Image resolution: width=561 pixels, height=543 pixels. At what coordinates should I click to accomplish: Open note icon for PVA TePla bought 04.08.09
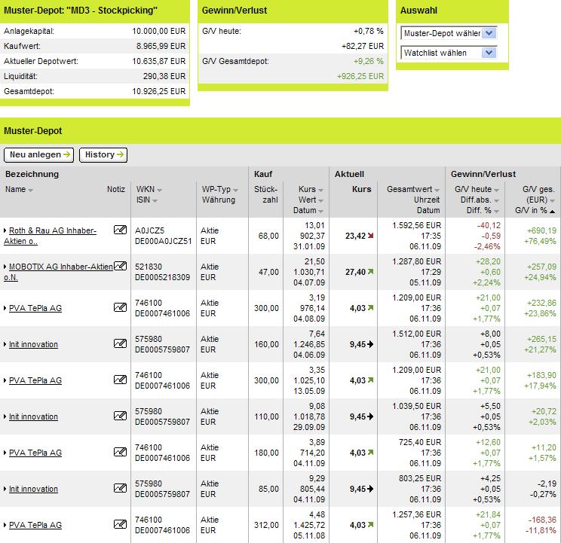click(x=120, y=307)
